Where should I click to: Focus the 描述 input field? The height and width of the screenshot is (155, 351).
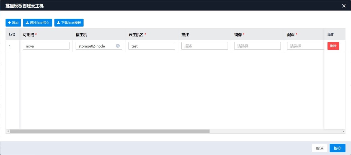pyautogui.click(x=205, y=46)
